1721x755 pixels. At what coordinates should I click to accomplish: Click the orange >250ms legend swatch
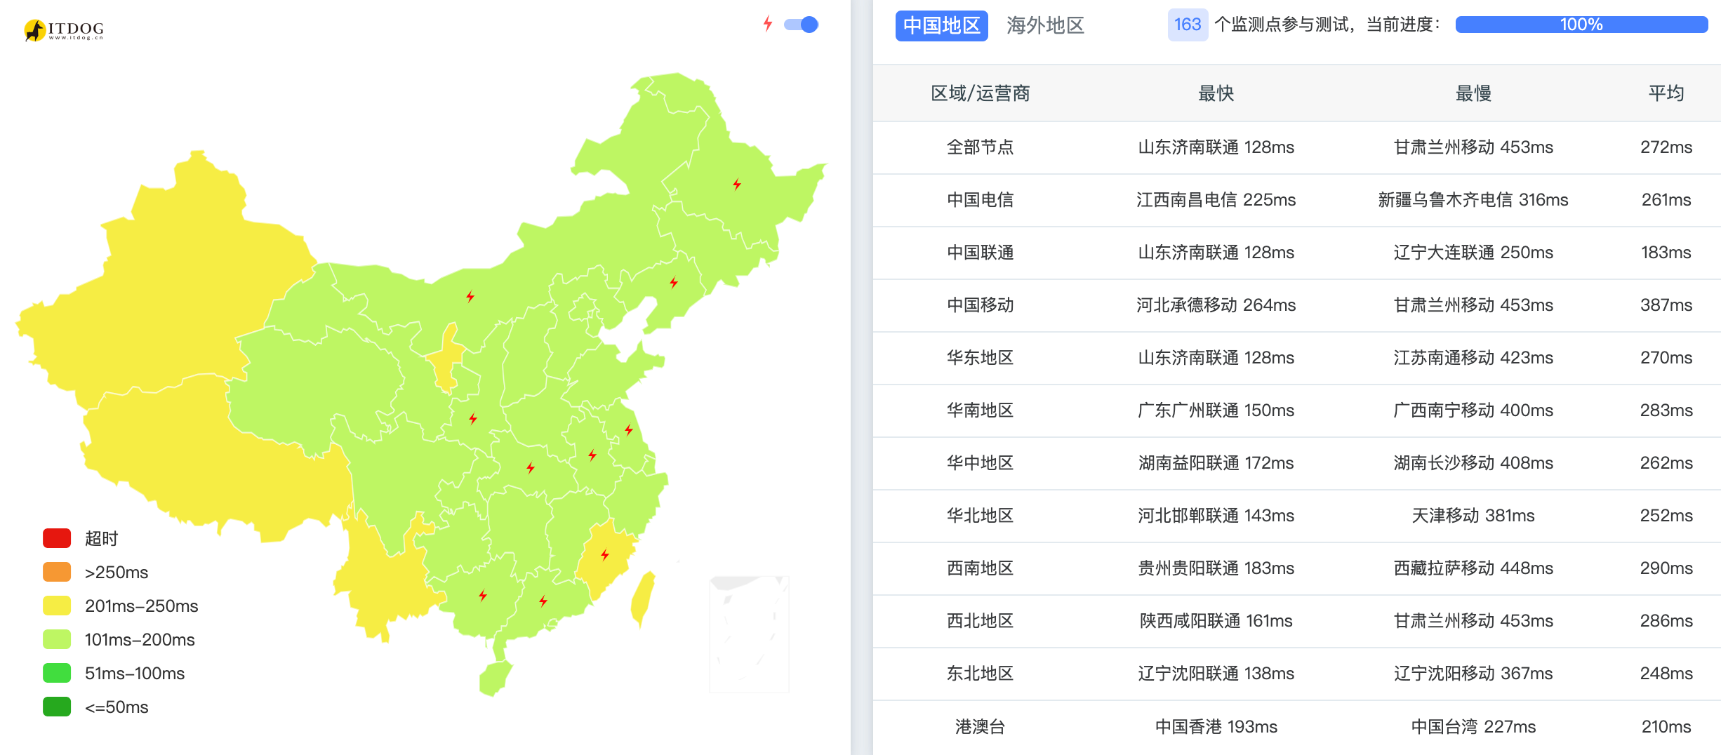[x=57, y=572]
